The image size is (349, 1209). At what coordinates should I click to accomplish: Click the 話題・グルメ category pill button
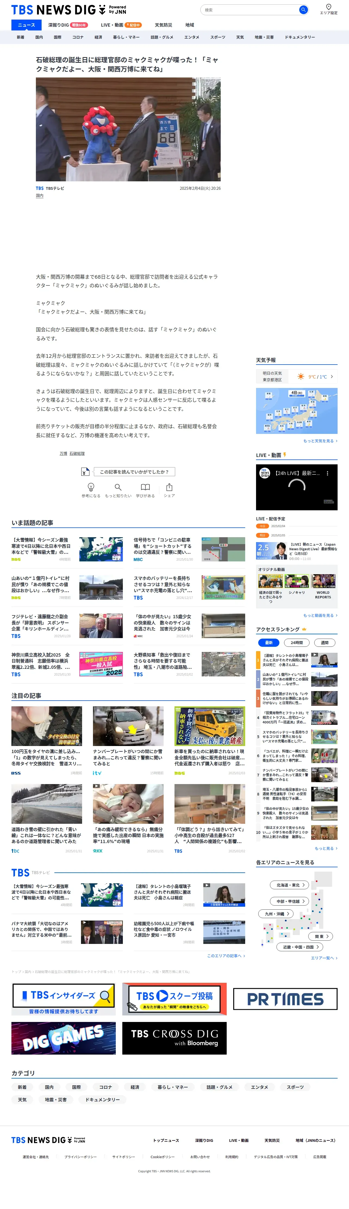coord(220,1087)
